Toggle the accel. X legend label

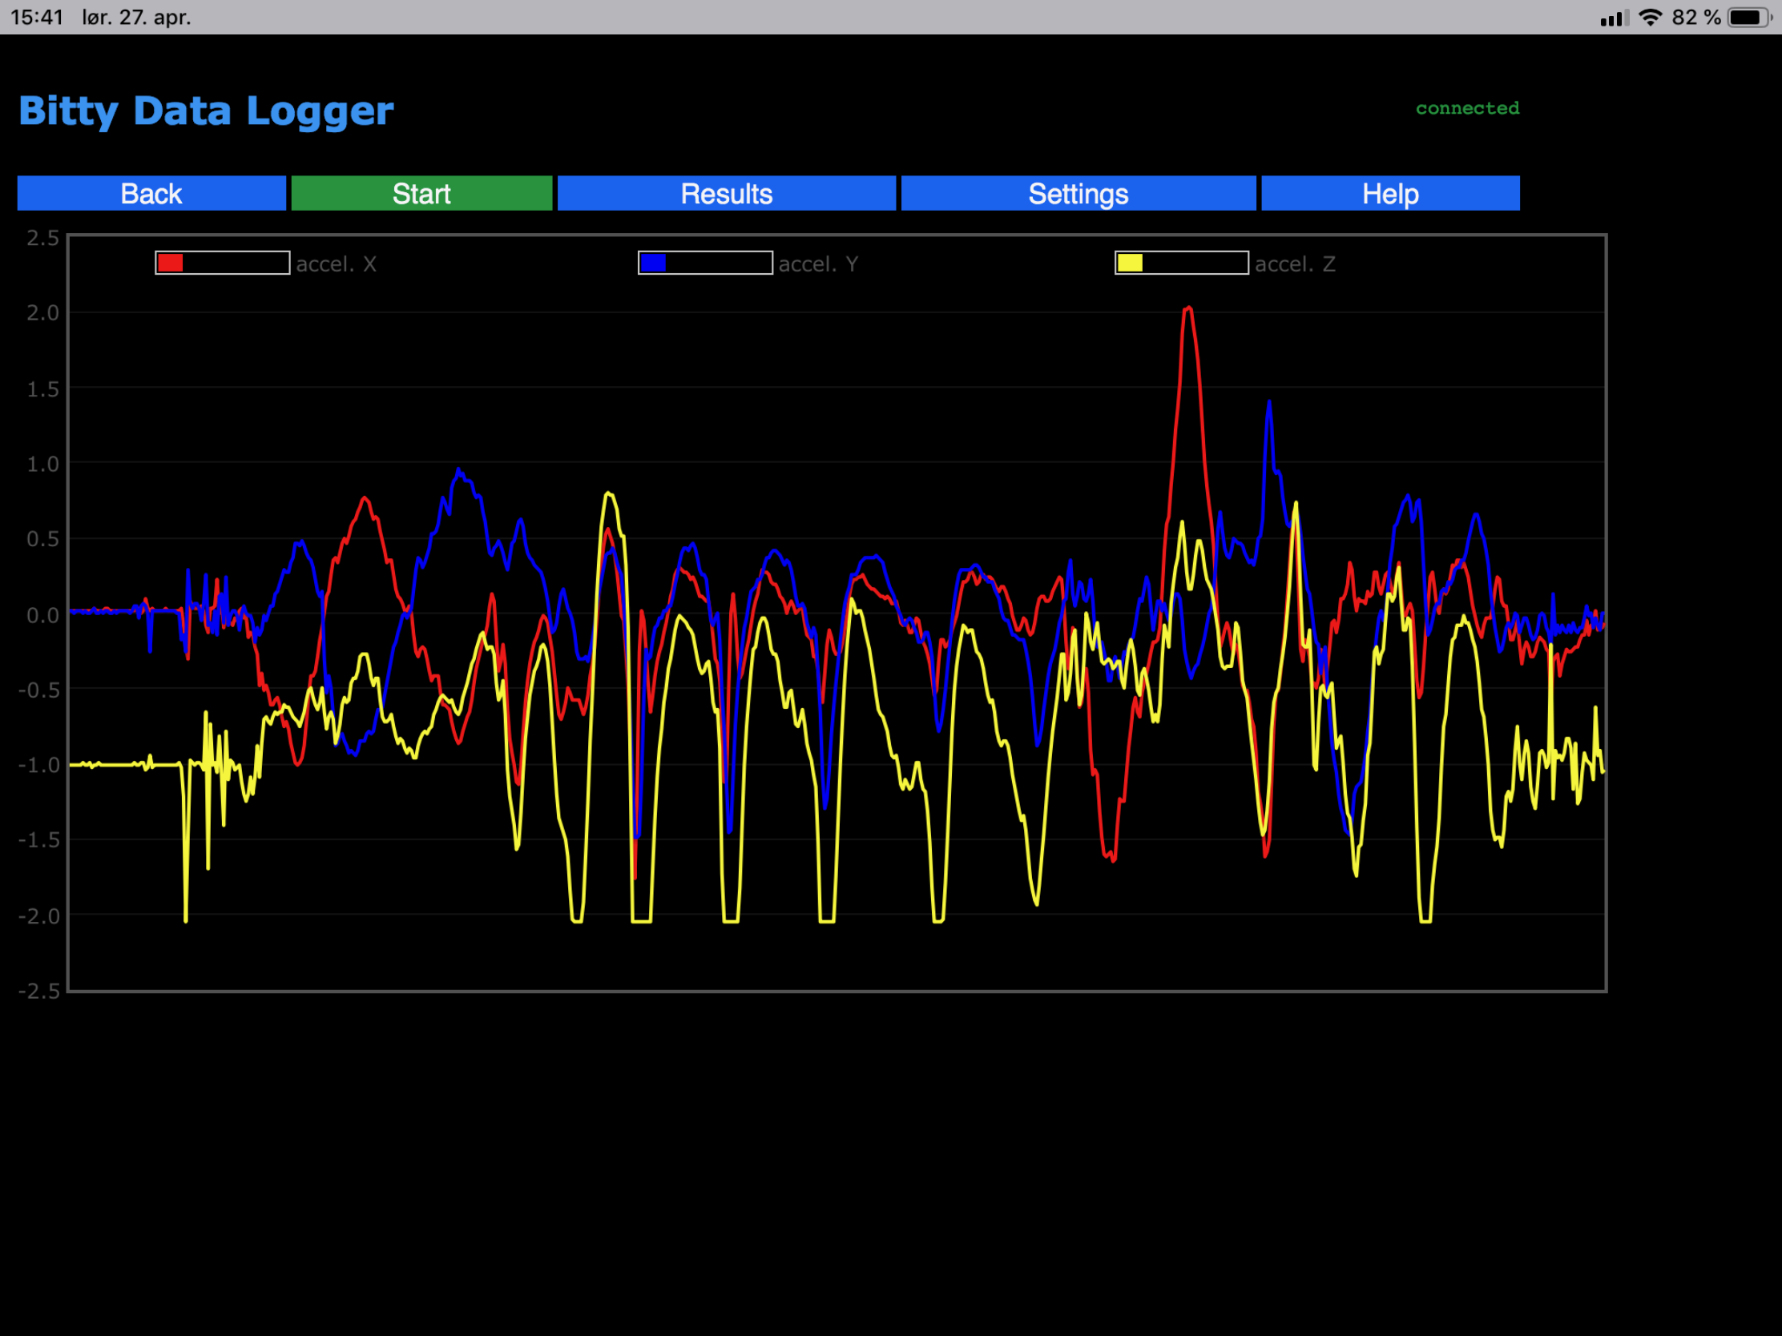(x=336, y=264)
